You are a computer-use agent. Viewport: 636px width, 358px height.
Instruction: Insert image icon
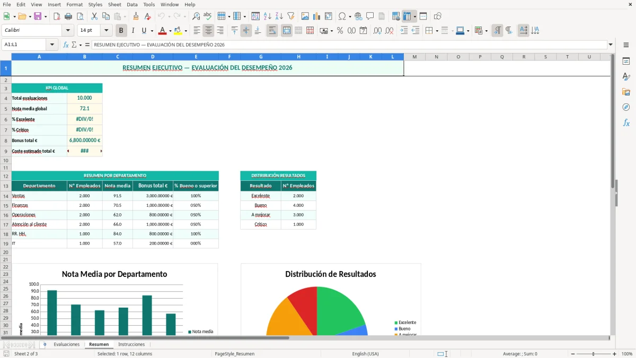[x=305, y=16]
